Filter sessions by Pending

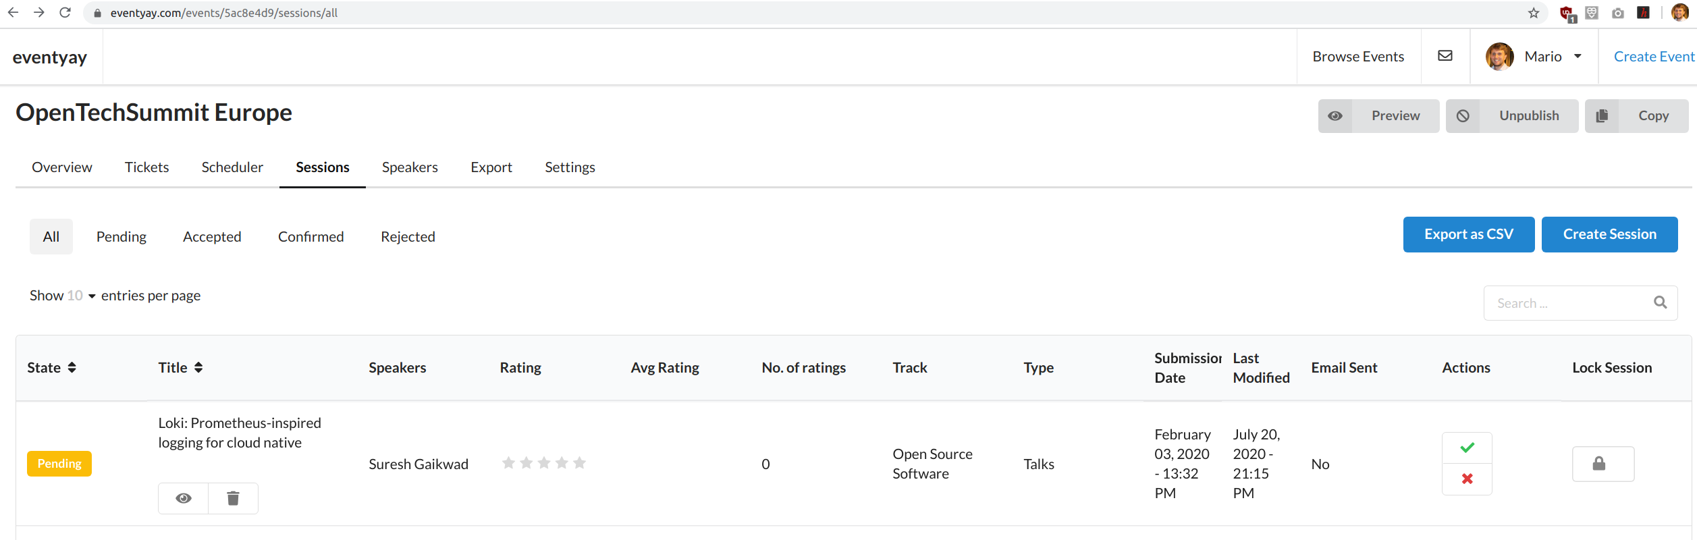point(122,237)
